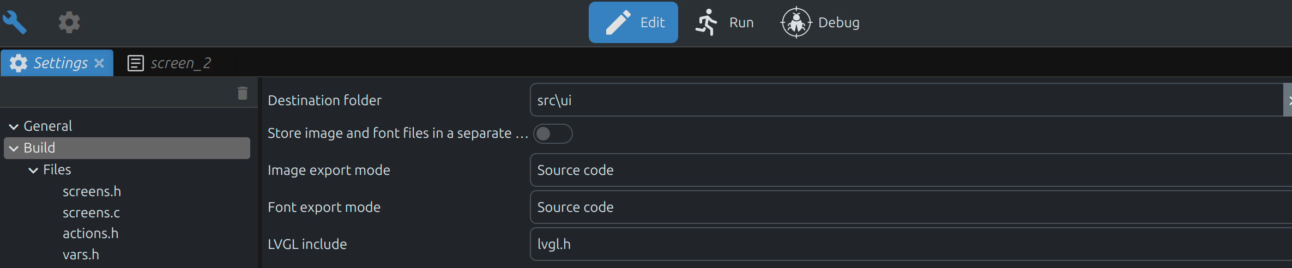Collapse the Build tree section
Viewport: 1292px width, 268px height.
pyautogui.click(x=14, y=148)
